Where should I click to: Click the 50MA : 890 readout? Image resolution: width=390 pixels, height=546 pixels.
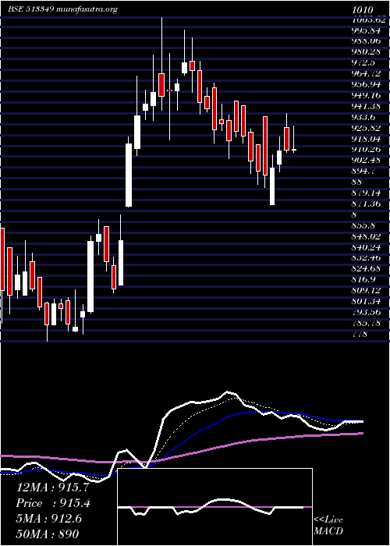click(48, 534)
